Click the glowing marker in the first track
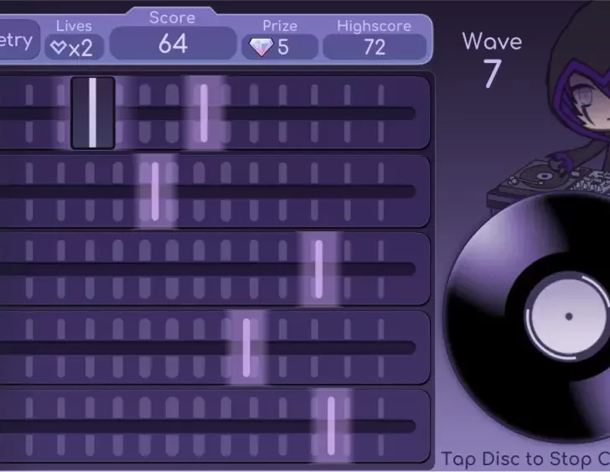The width and height of the screenshot is (610, 472). 204,112
